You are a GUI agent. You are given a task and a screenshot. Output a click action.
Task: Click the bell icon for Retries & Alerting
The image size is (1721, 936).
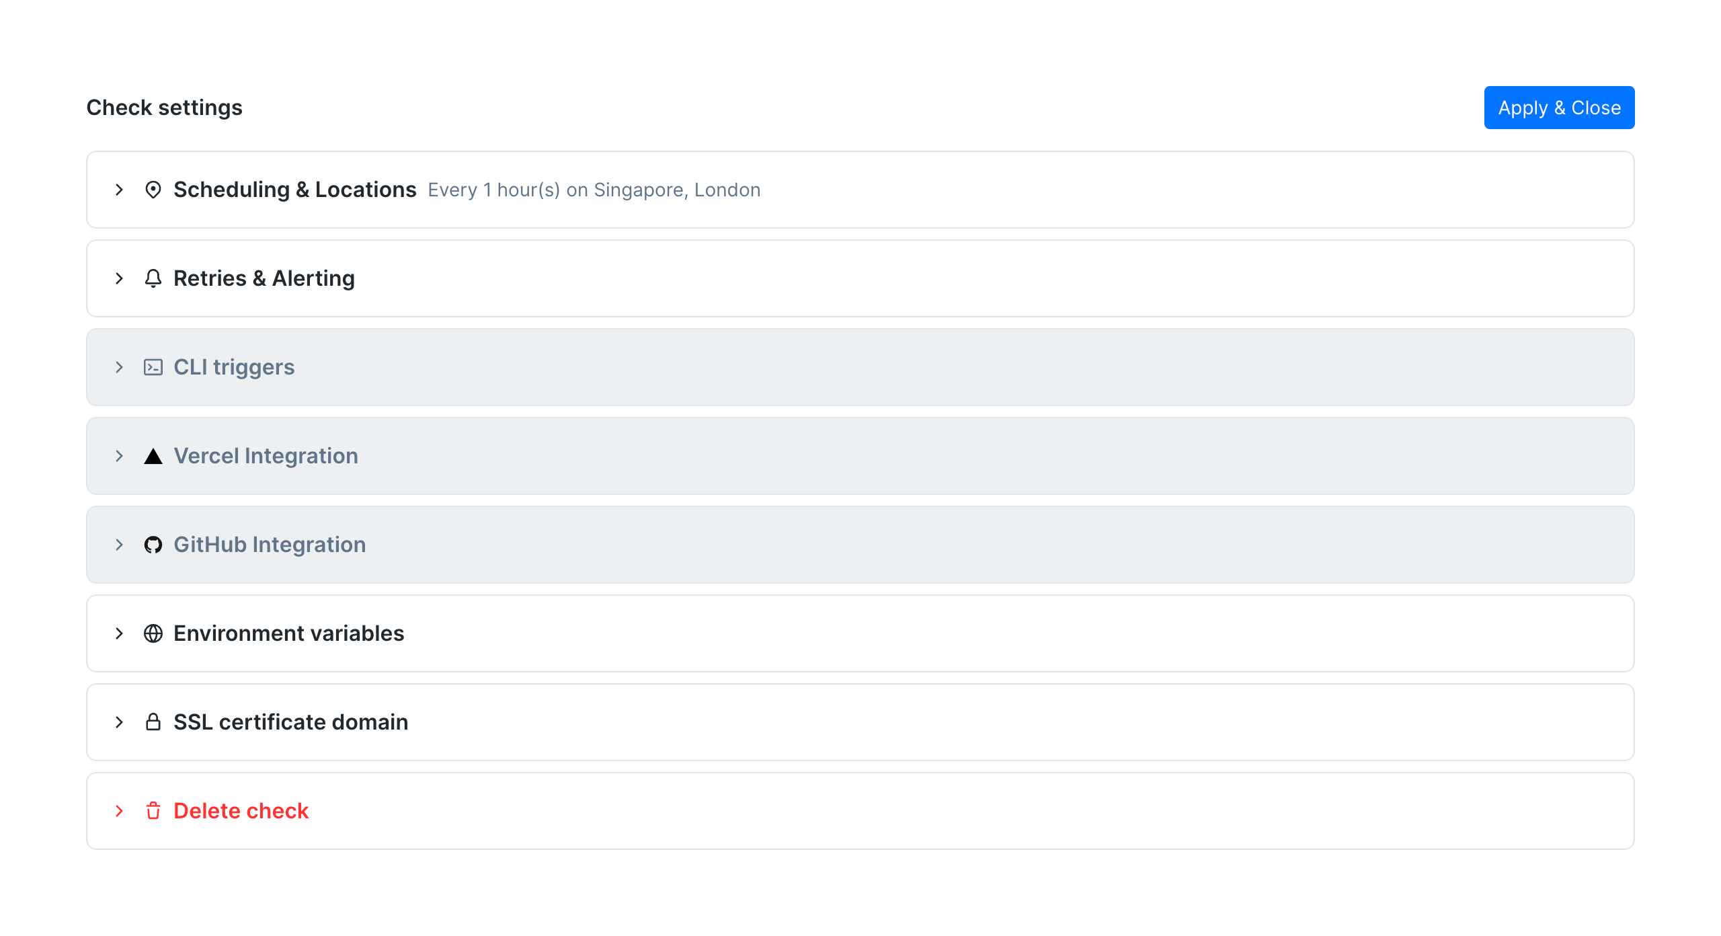(x=153, y=278)
